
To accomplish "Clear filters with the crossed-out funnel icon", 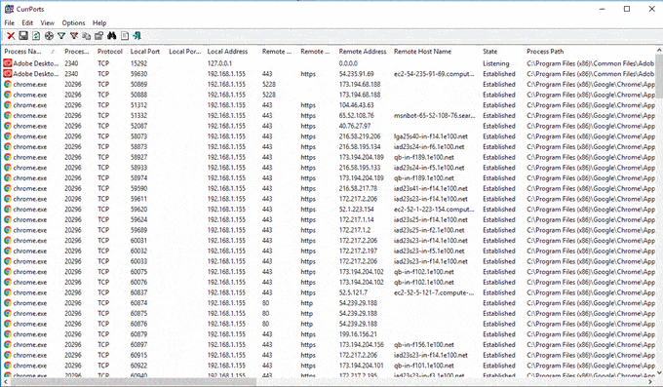I will click(x=74, y=36).
